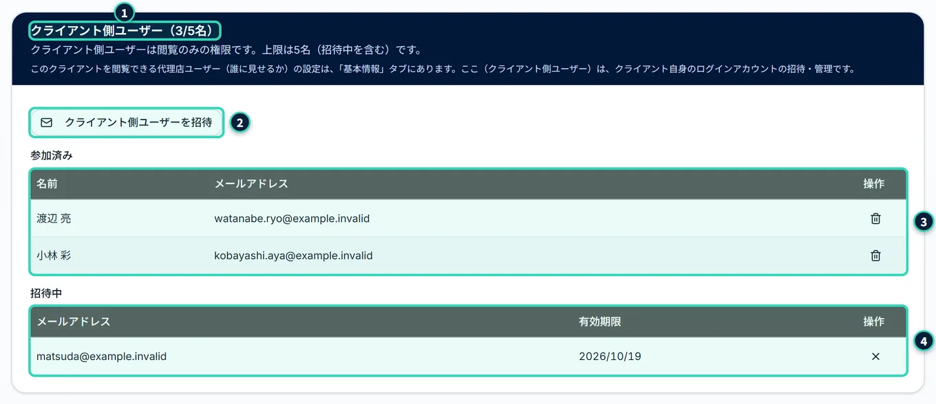Select the 小林 彩 name cell
This screenshot has height=404, width=936.
(54, 256)
